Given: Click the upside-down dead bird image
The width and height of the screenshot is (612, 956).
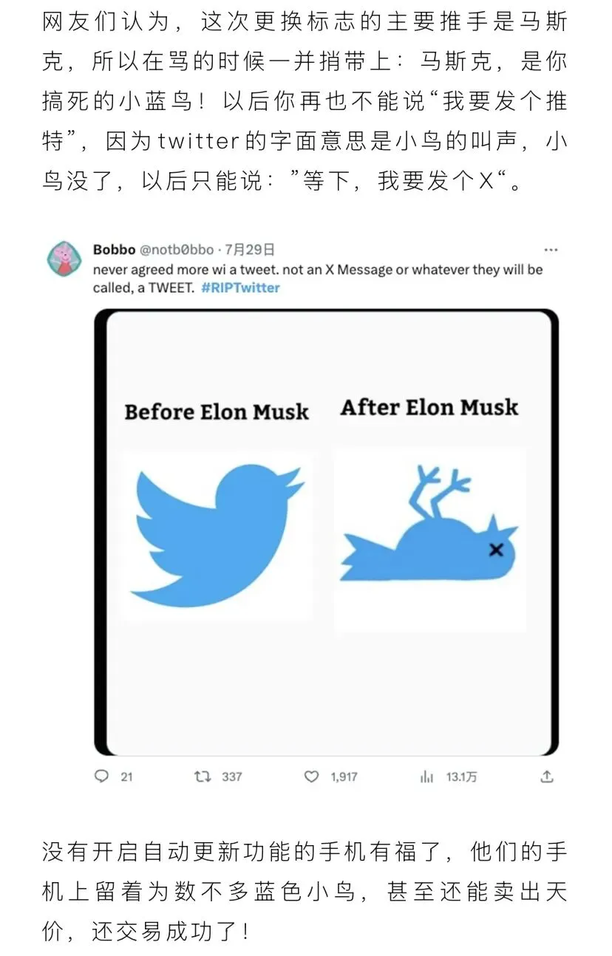Looking at the screenshot, I should click(430, 523).
